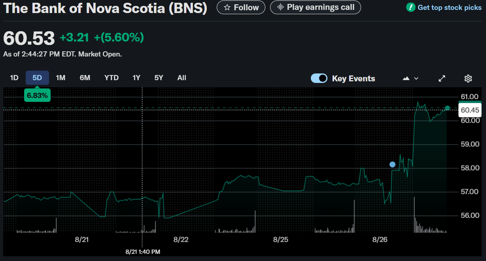Show the All time range

(x=182, y=78)
